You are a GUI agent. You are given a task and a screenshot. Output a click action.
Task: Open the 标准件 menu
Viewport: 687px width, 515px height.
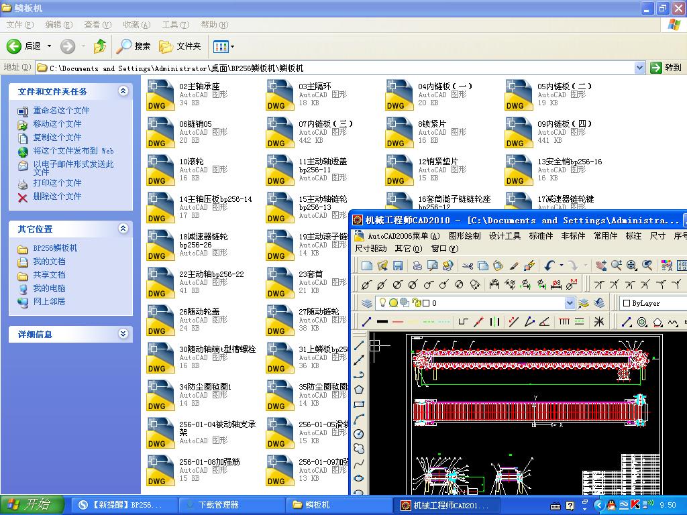[541, 237]
